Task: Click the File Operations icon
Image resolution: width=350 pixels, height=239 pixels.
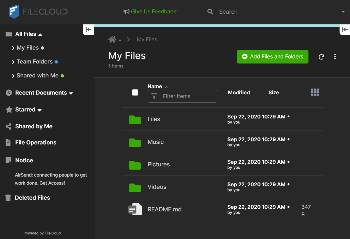Action: tap(8, 142)
